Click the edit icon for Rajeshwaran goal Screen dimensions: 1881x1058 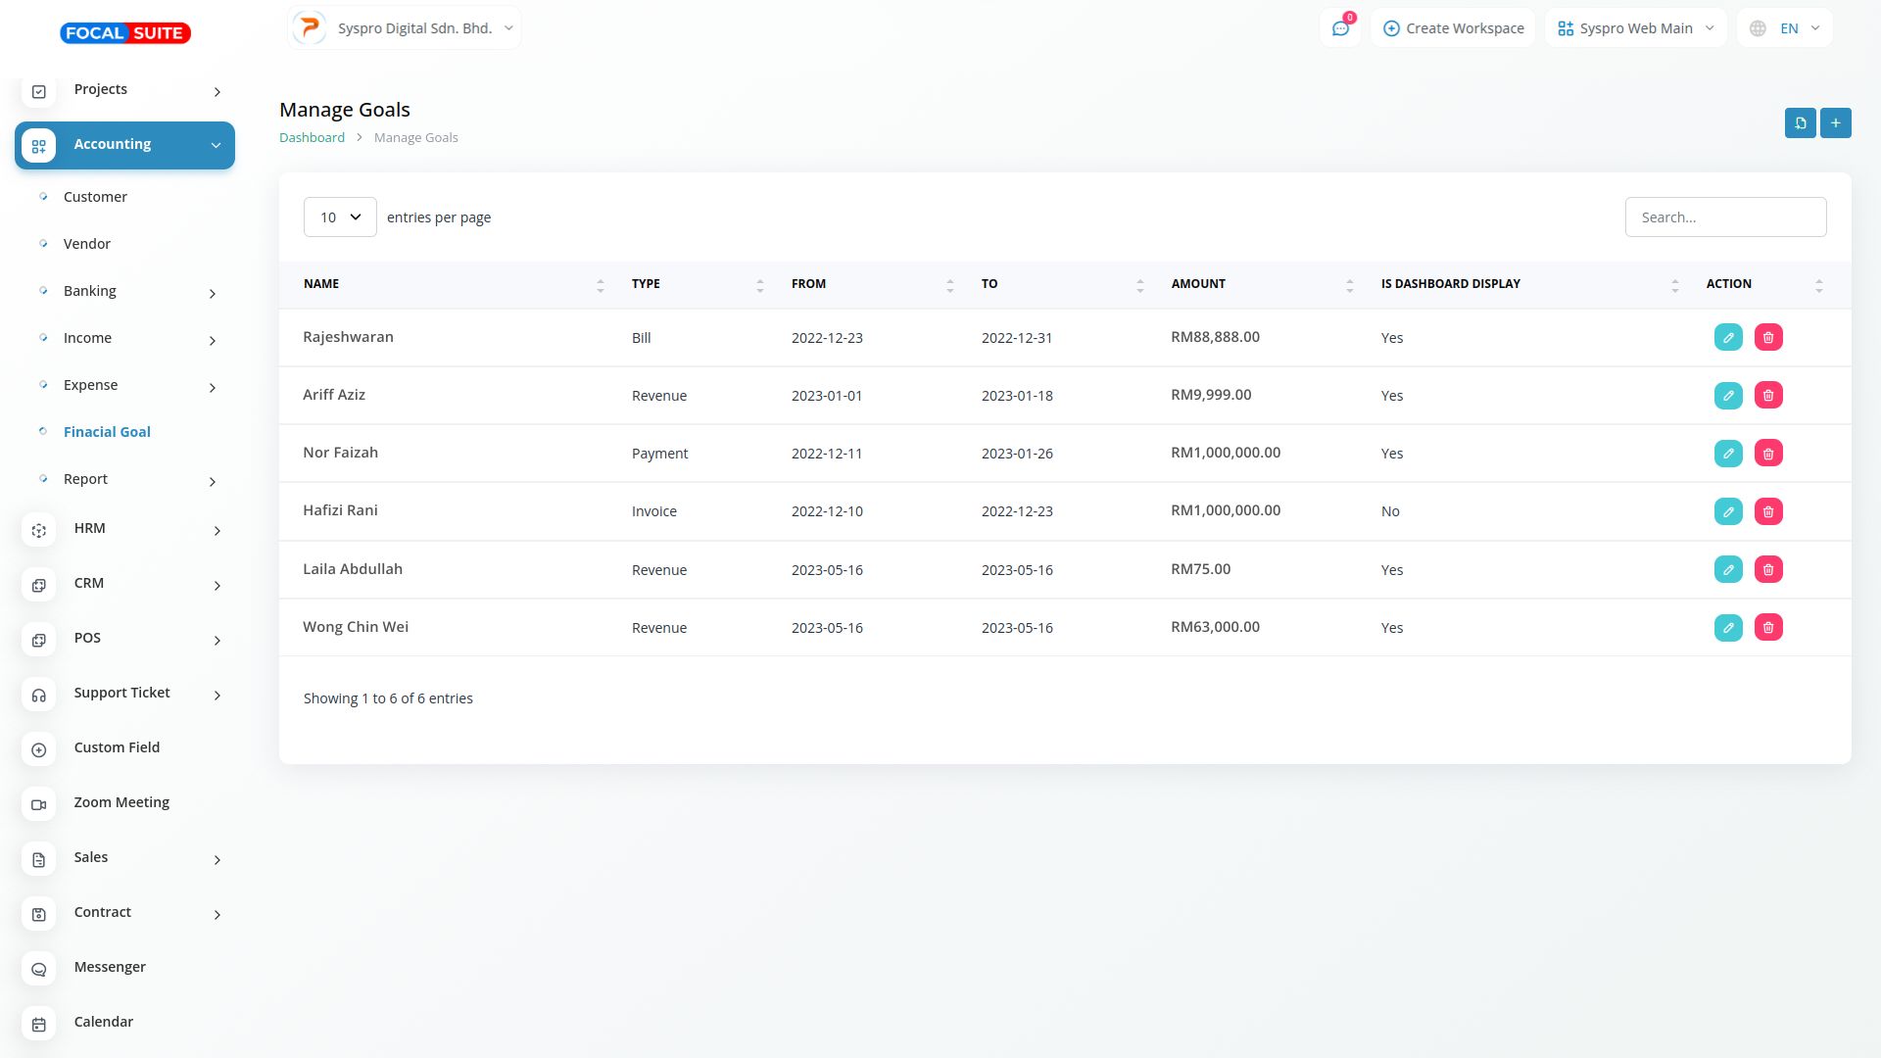[1728, 337]
